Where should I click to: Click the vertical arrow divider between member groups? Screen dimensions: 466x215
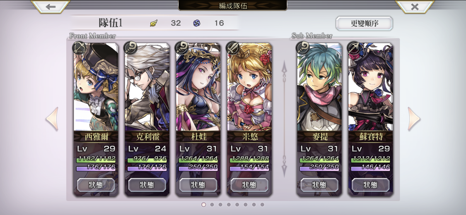click(x=284, y=119)
